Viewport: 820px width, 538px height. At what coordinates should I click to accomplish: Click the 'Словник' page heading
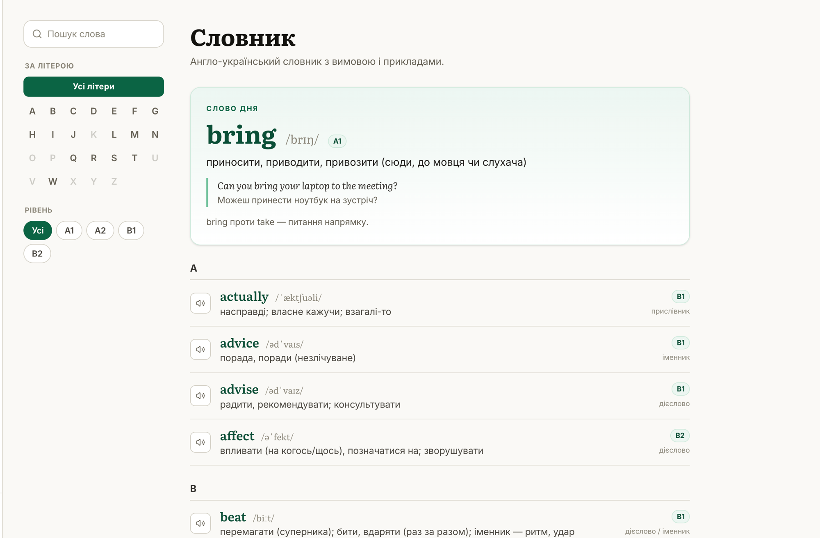243,38
